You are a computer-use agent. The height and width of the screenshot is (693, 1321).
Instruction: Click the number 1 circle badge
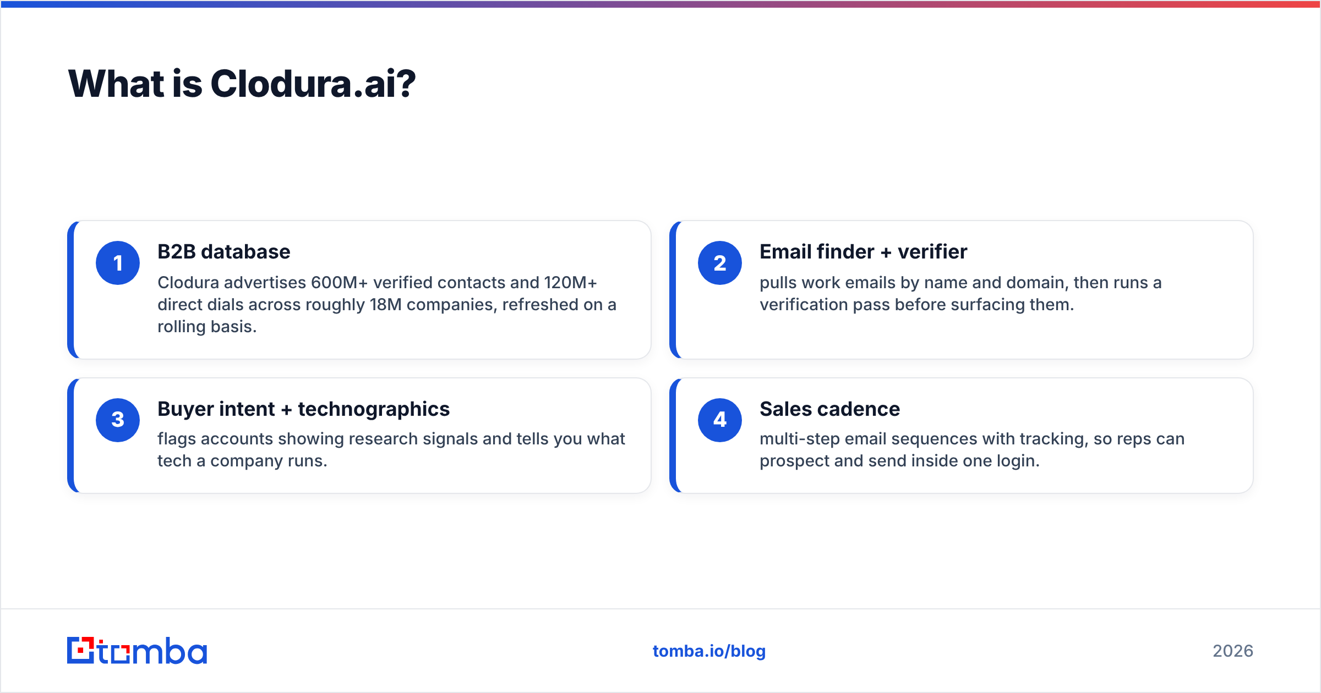[x=118, y=263]
